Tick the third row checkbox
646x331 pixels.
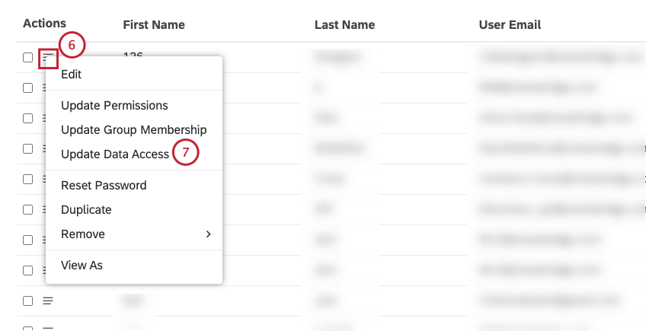(x=27, y=118)
